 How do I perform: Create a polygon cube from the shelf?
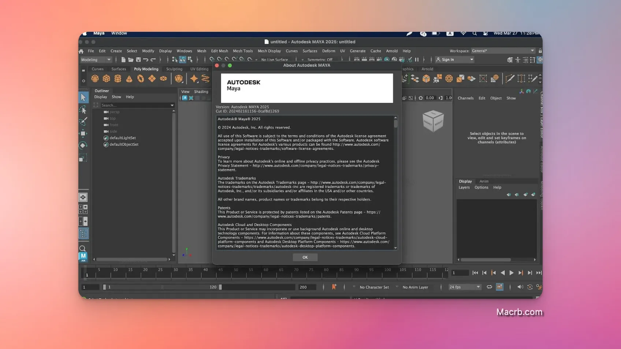106,79
